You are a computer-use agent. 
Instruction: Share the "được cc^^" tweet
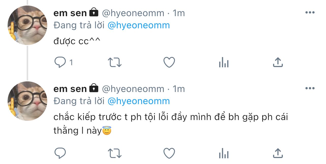[278, 62]
